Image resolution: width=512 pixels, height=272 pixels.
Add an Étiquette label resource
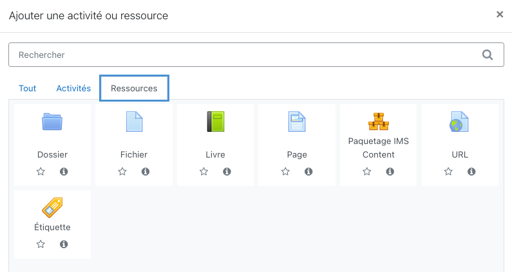click(52, 208)
